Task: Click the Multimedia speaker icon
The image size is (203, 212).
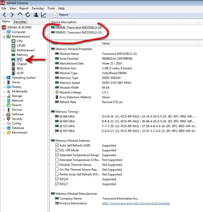Action: 9,91
